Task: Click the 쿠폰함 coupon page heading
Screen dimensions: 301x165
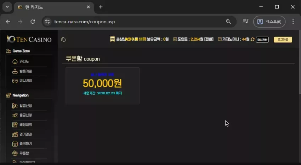Action: click(x=83, y=59)
